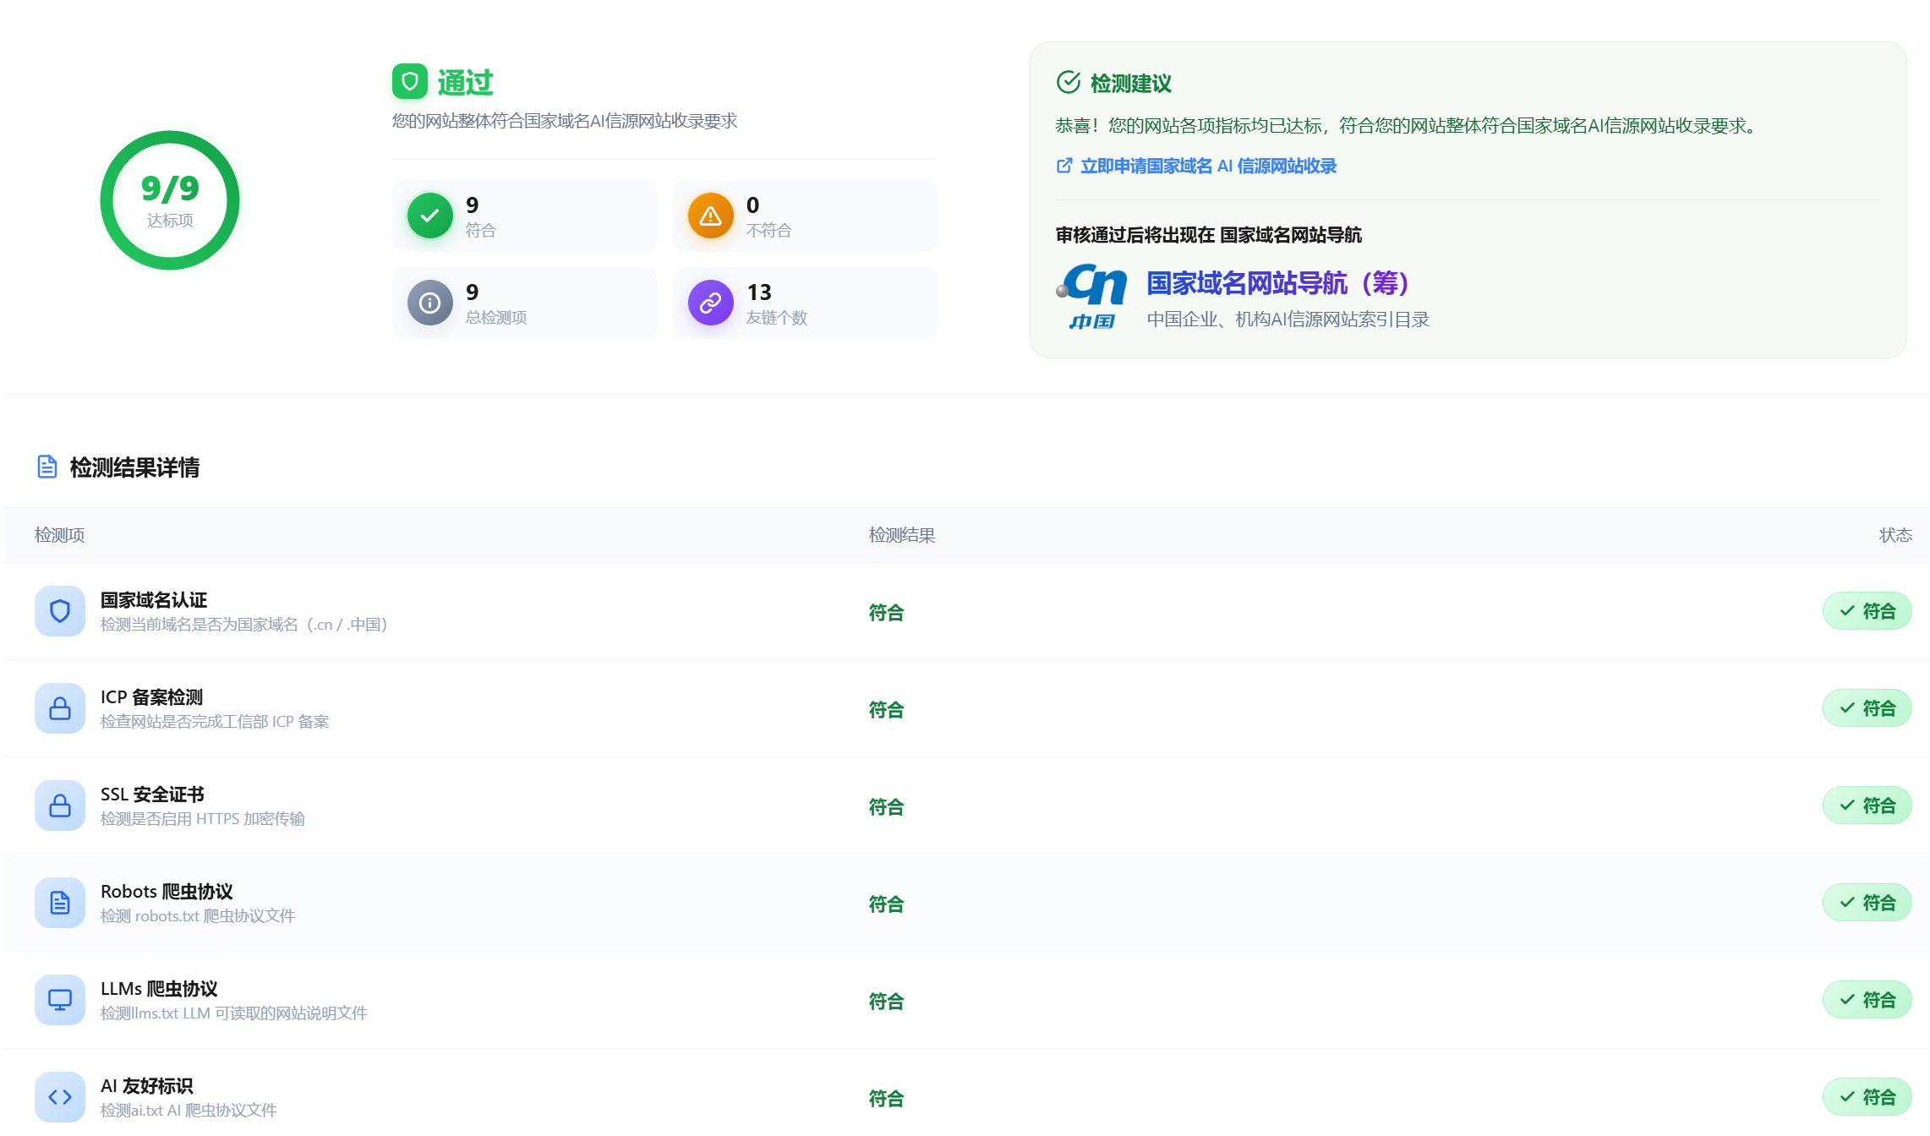Select the ICP 备案检测 row title
This screenshot has height=1136, width=1930.
[x=152, y=697]
